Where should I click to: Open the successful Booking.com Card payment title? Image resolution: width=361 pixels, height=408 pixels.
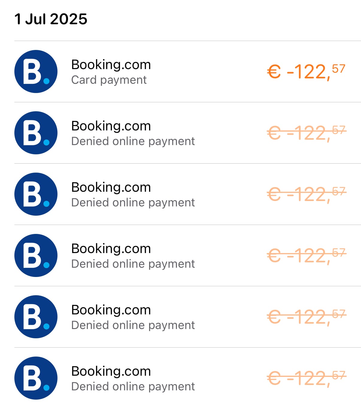[x=111, y=65]
